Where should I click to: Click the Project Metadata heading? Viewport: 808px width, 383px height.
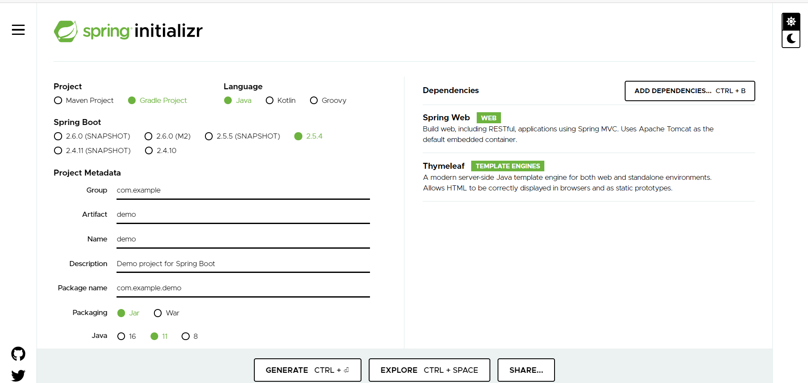coord(87,173)
